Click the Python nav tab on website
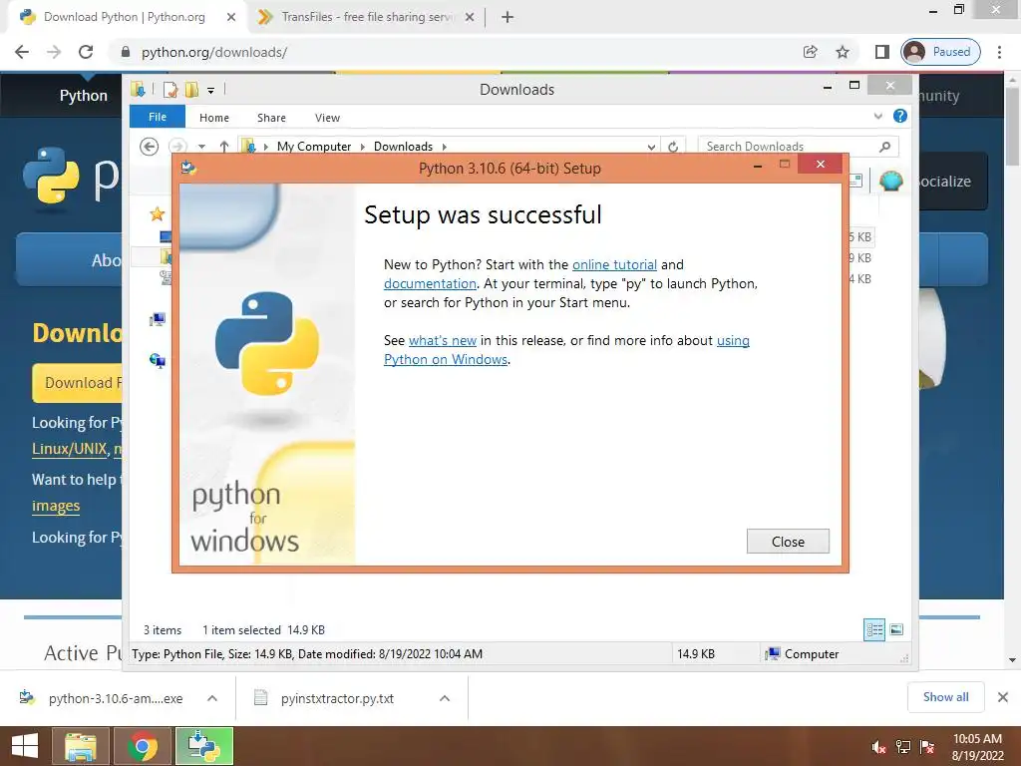This screenshot has height=766, width=1021. (84, 95)
